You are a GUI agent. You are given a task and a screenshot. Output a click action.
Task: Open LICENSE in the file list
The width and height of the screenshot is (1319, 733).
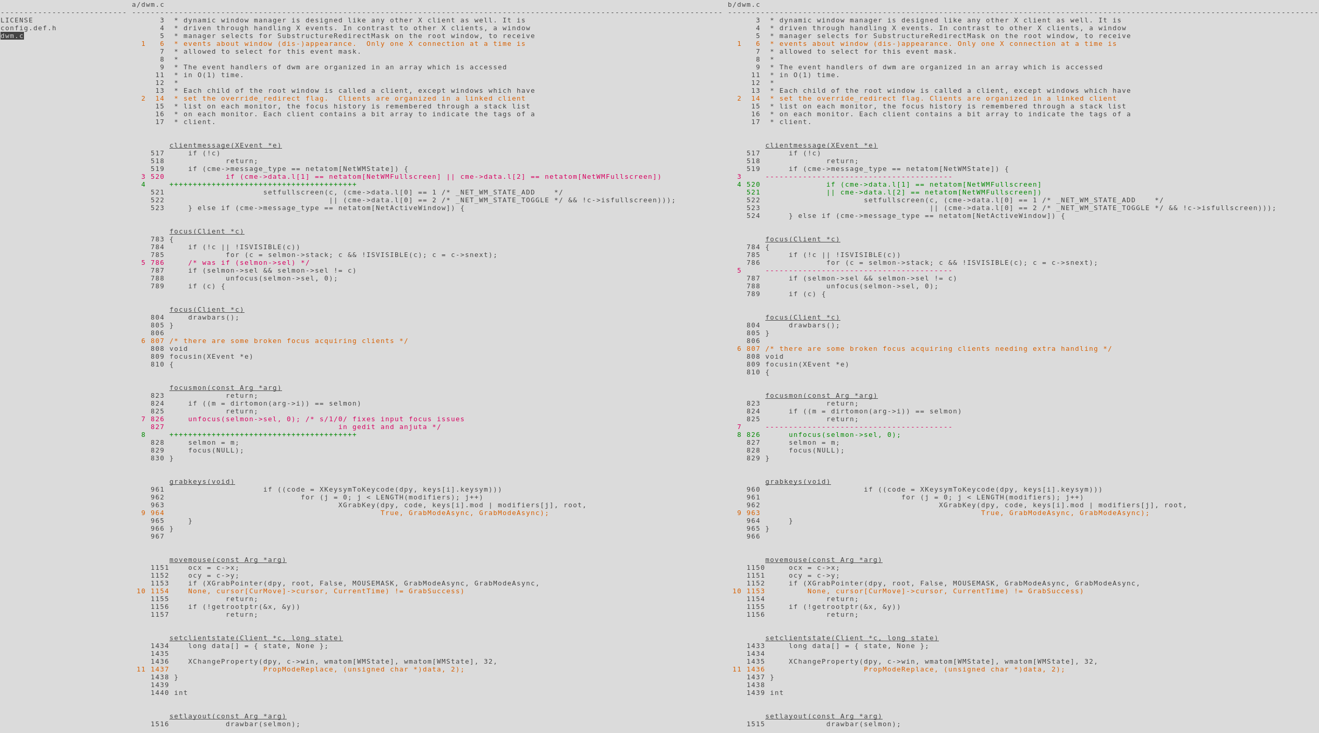point(16,20)
